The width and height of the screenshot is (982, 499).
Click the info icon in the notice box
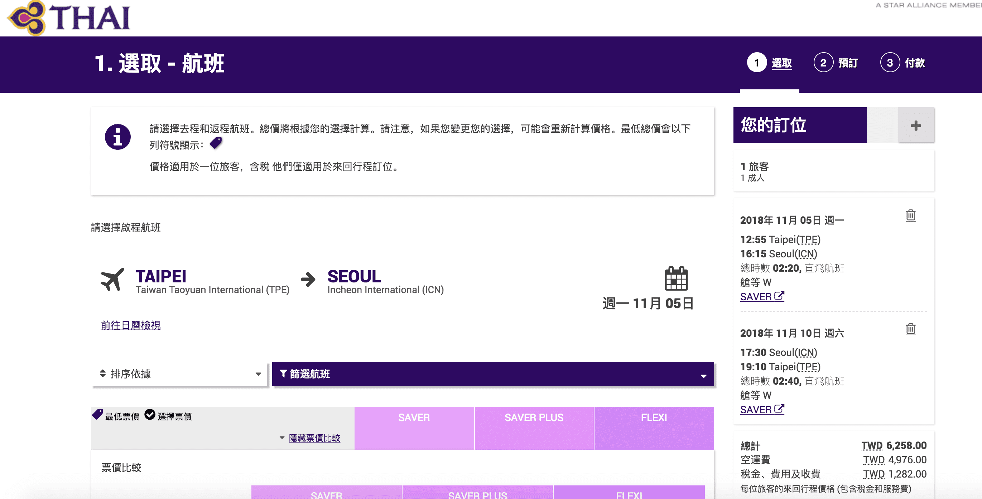coord(117,136)
